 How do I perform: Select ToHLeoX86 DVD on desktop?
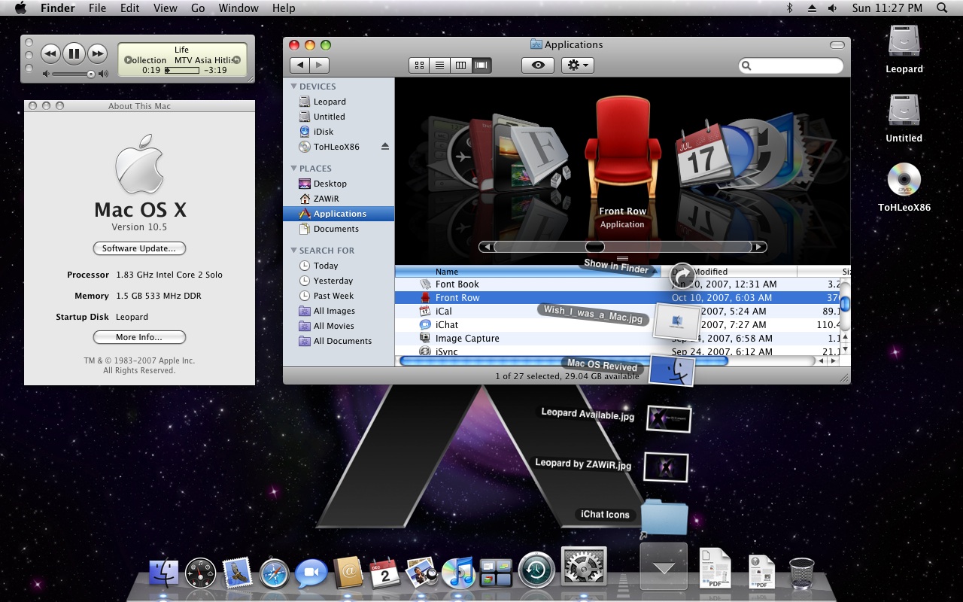click(904, 181)
